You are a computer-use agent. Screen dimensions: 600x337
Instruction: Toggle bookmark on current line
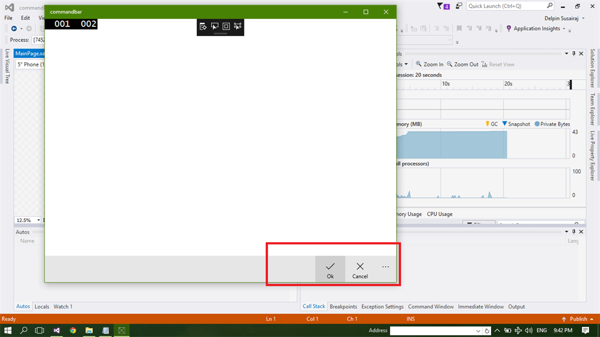(x=459, y=28)
